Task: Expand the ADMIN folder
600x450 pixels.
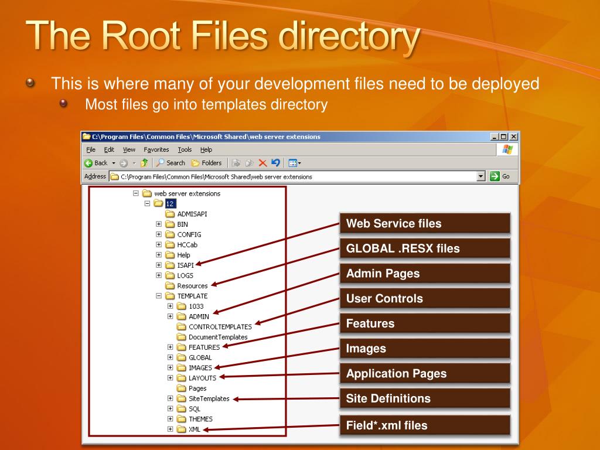Action: 171,316
